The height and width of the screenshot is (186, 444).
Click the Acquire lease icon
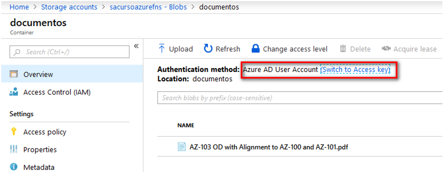(386, 49)
